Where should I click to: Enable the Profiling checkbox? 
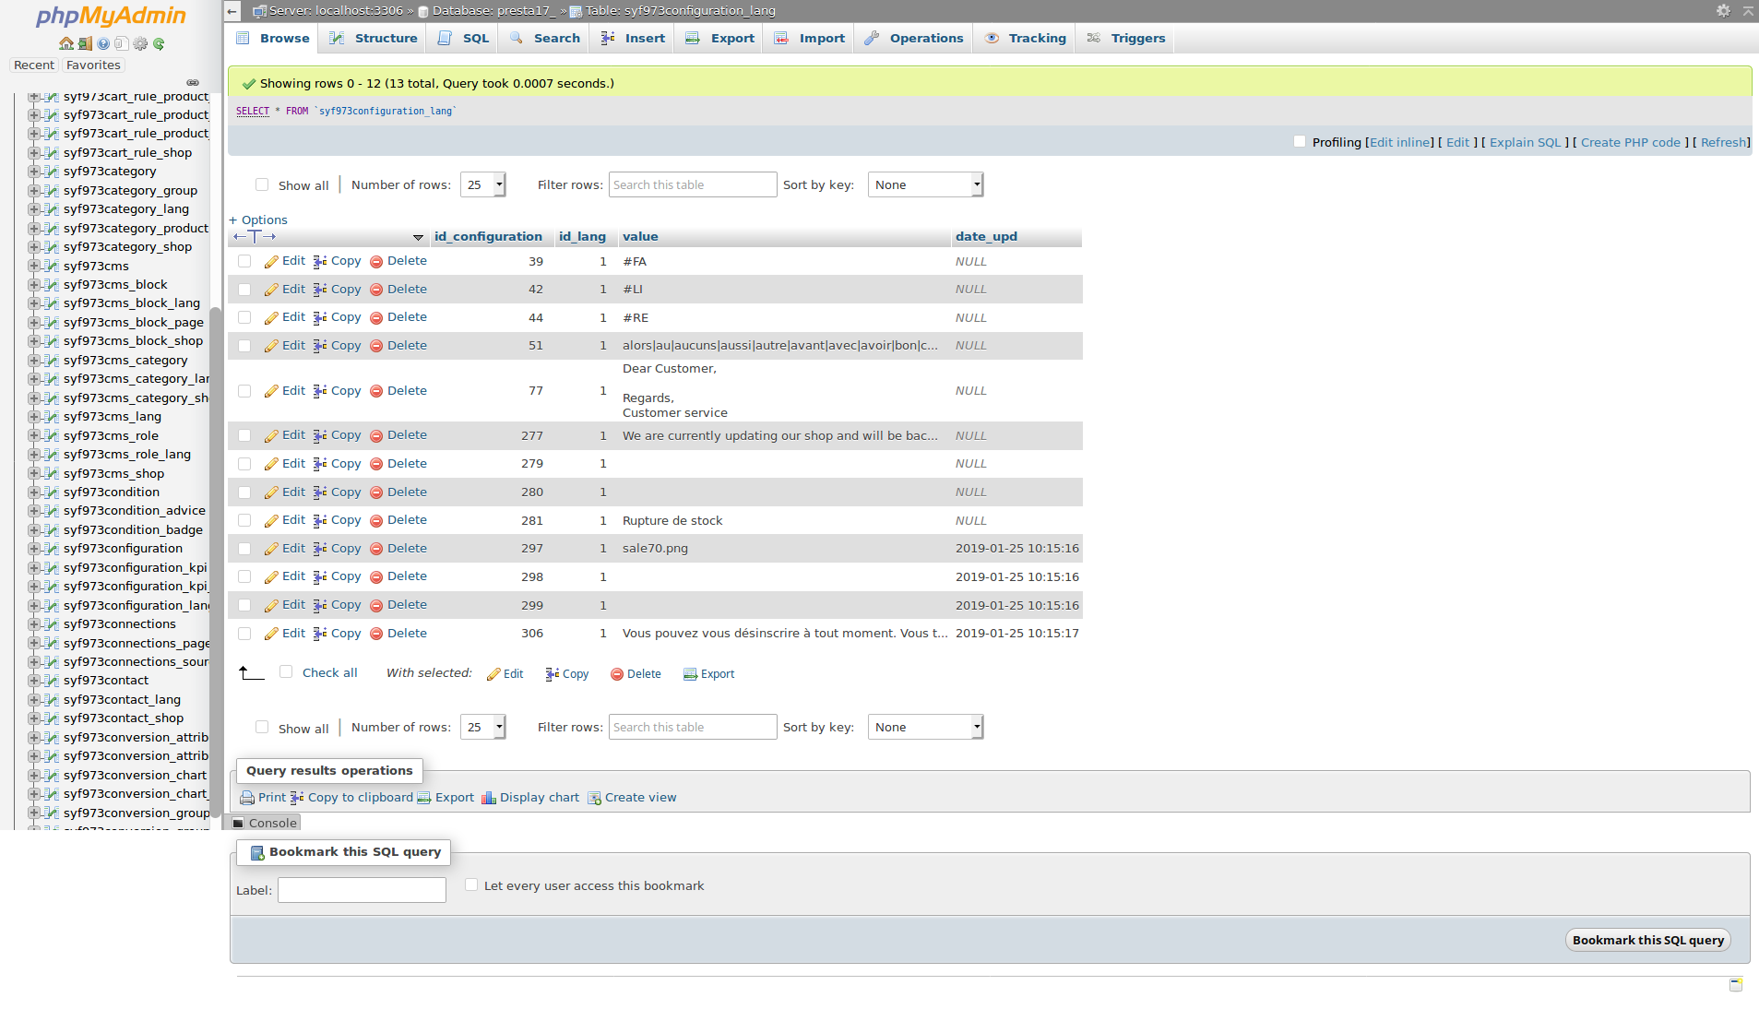[1300, 141]
